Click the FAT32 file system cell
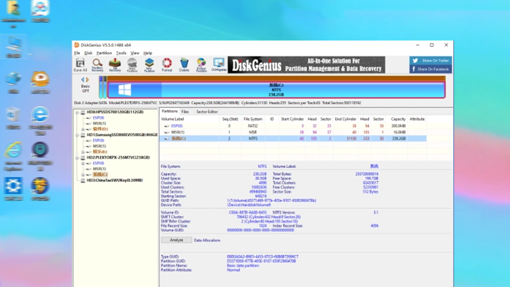This screenshot has width=510, height=287. coord(253,126)
